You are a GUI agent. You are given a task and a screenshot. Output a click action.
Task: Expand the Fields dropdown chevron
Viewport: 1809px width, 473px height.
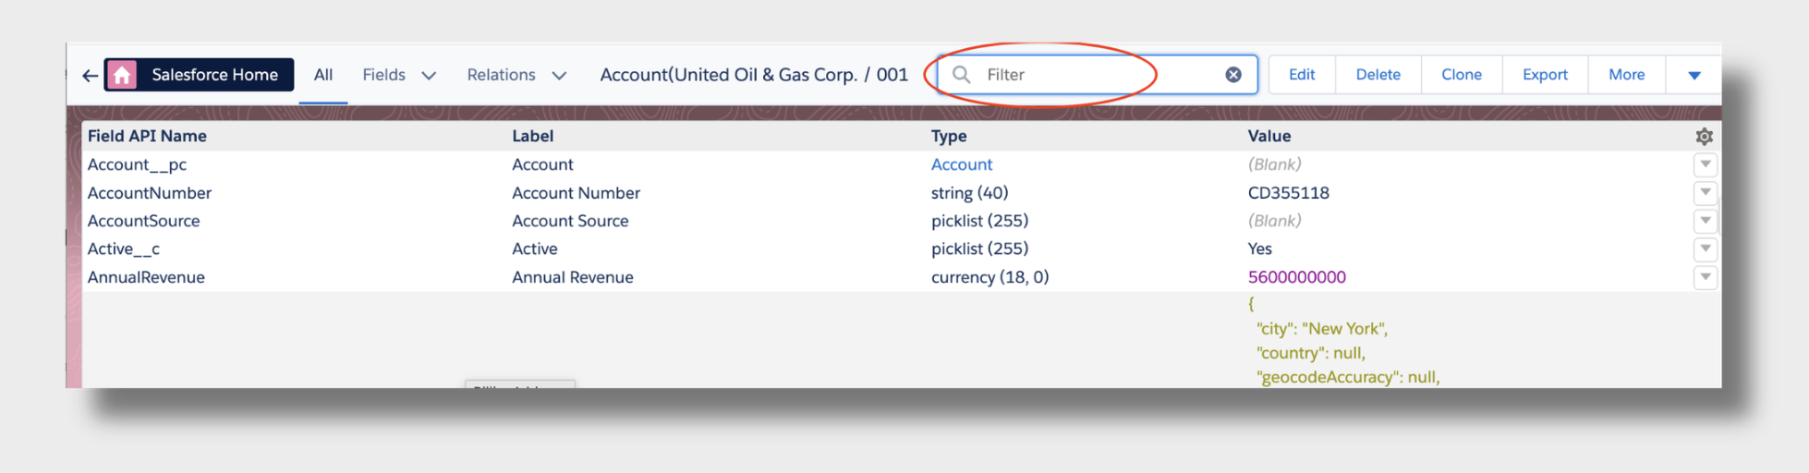pyautogui.click(x=429, y=76)
